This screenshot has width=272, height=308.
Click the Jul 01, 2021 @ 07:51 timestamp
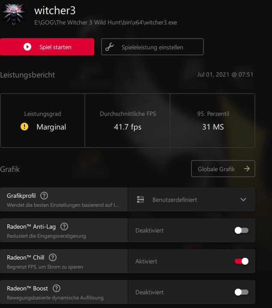[225, 75]
